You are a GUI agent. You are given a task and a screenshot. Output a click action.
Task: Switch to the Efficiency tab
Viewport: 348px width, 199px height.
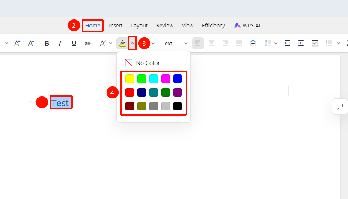tap(214, 26)
